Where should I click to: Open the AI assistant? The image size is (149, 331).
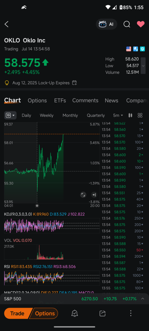pos(107,24)
